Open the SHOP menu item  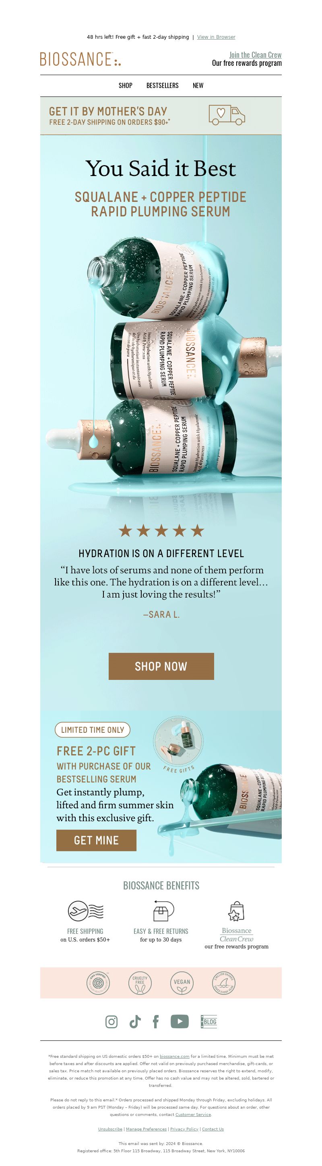point(125,86)
